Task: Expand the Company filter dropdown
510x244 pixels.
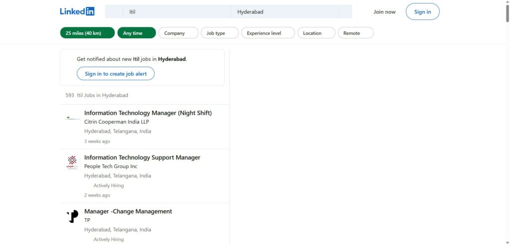Action: click(178, 33)
